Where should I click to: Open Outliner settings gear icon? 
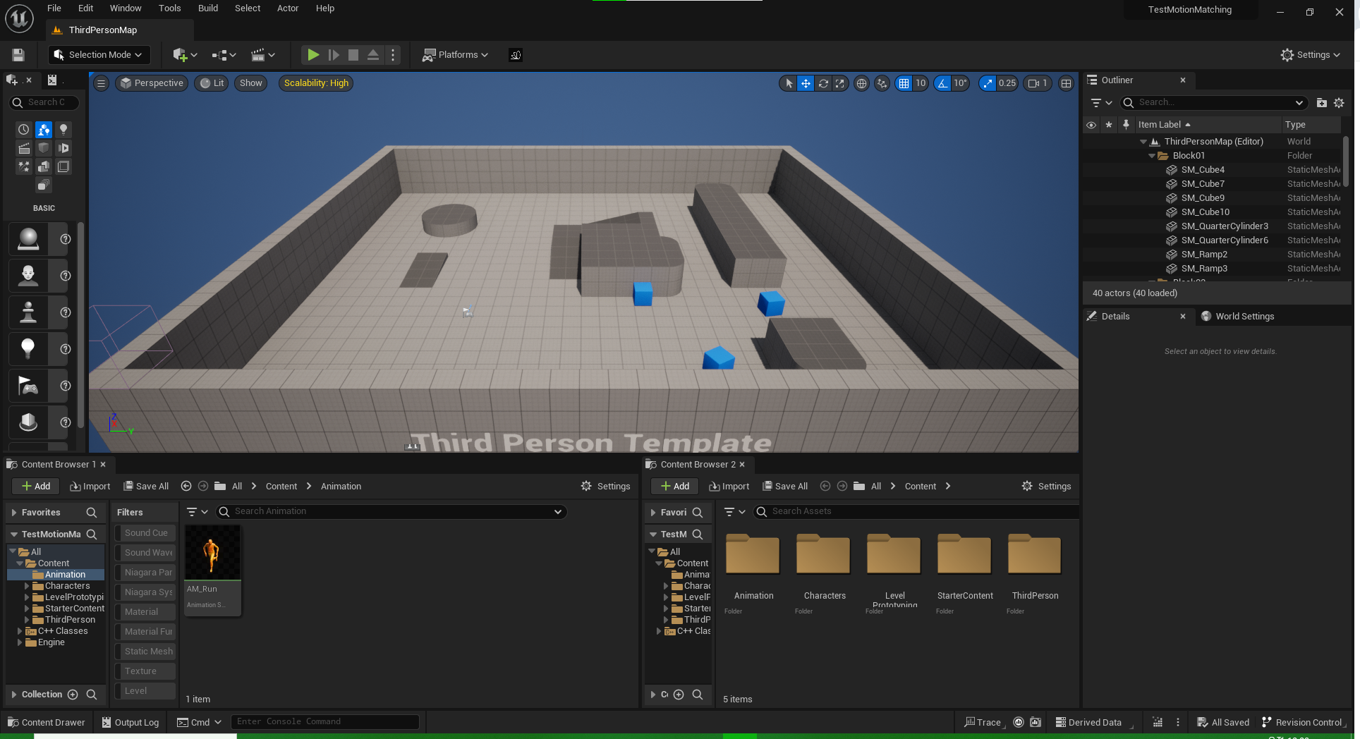coord(1339,103)
